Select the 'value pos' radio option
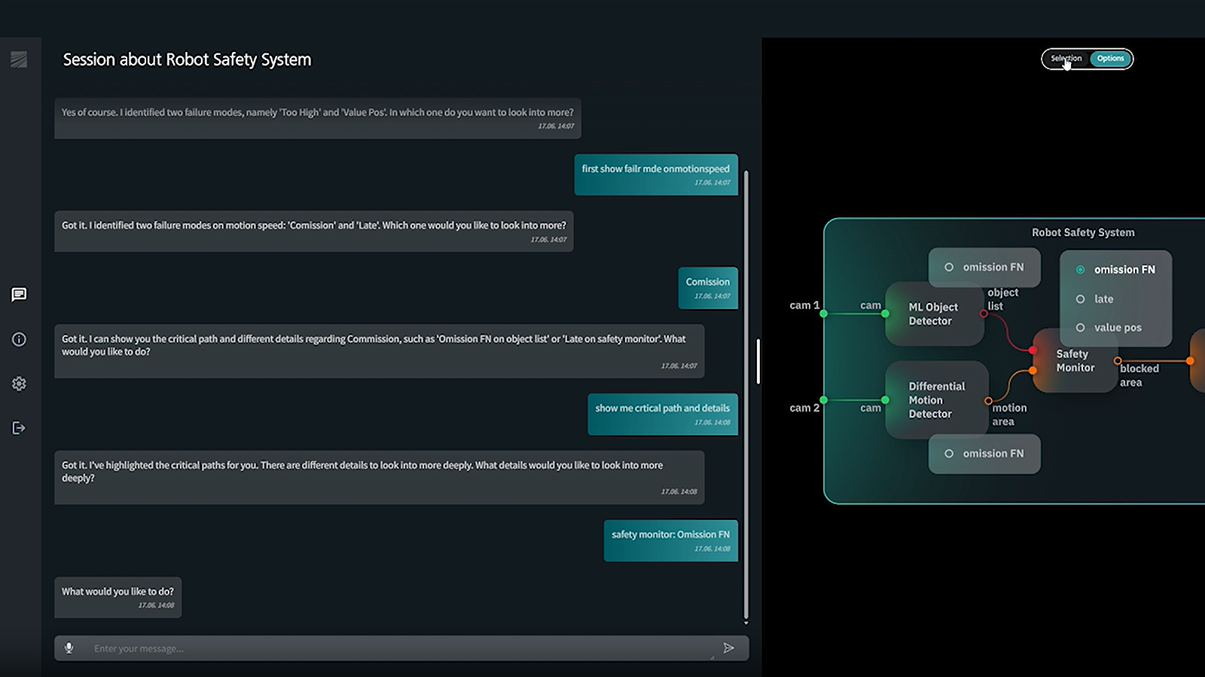Screen dimensions: 1205x677 [1080, 328]
